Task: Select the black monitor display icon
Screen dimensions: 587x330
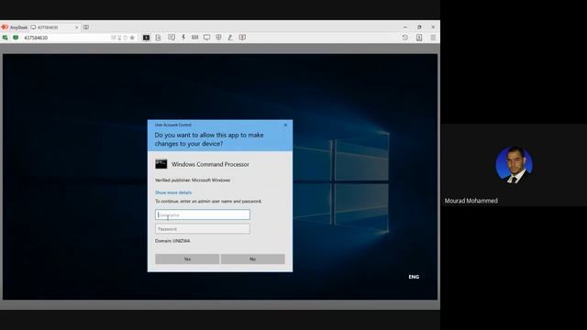Action: tap(147, 38)
